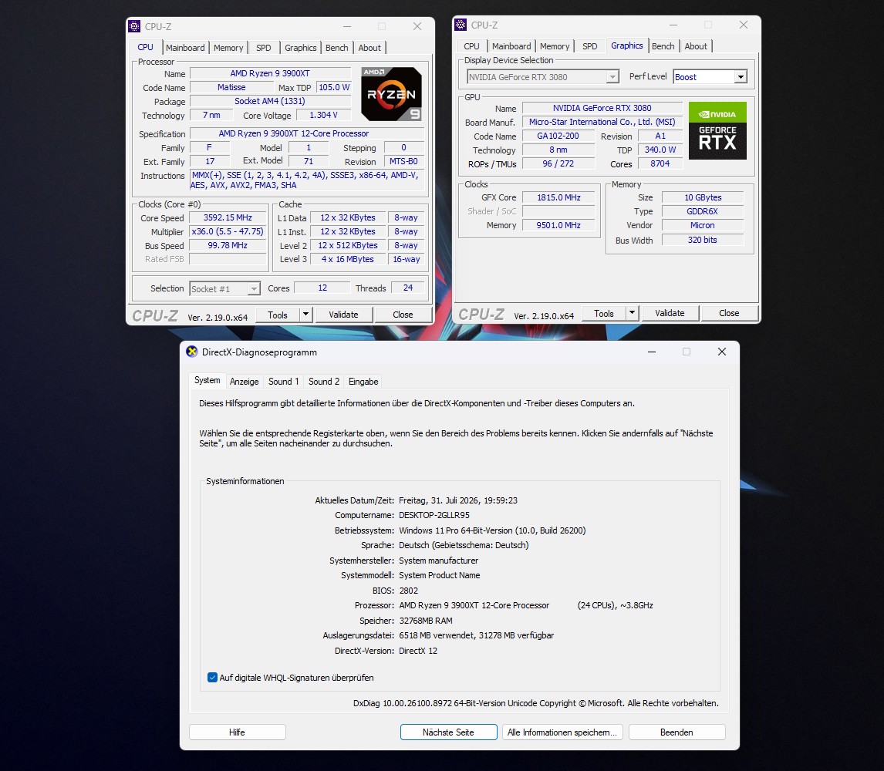
Task: Click the Threads value 24
Action: click(x=408, y=288)
